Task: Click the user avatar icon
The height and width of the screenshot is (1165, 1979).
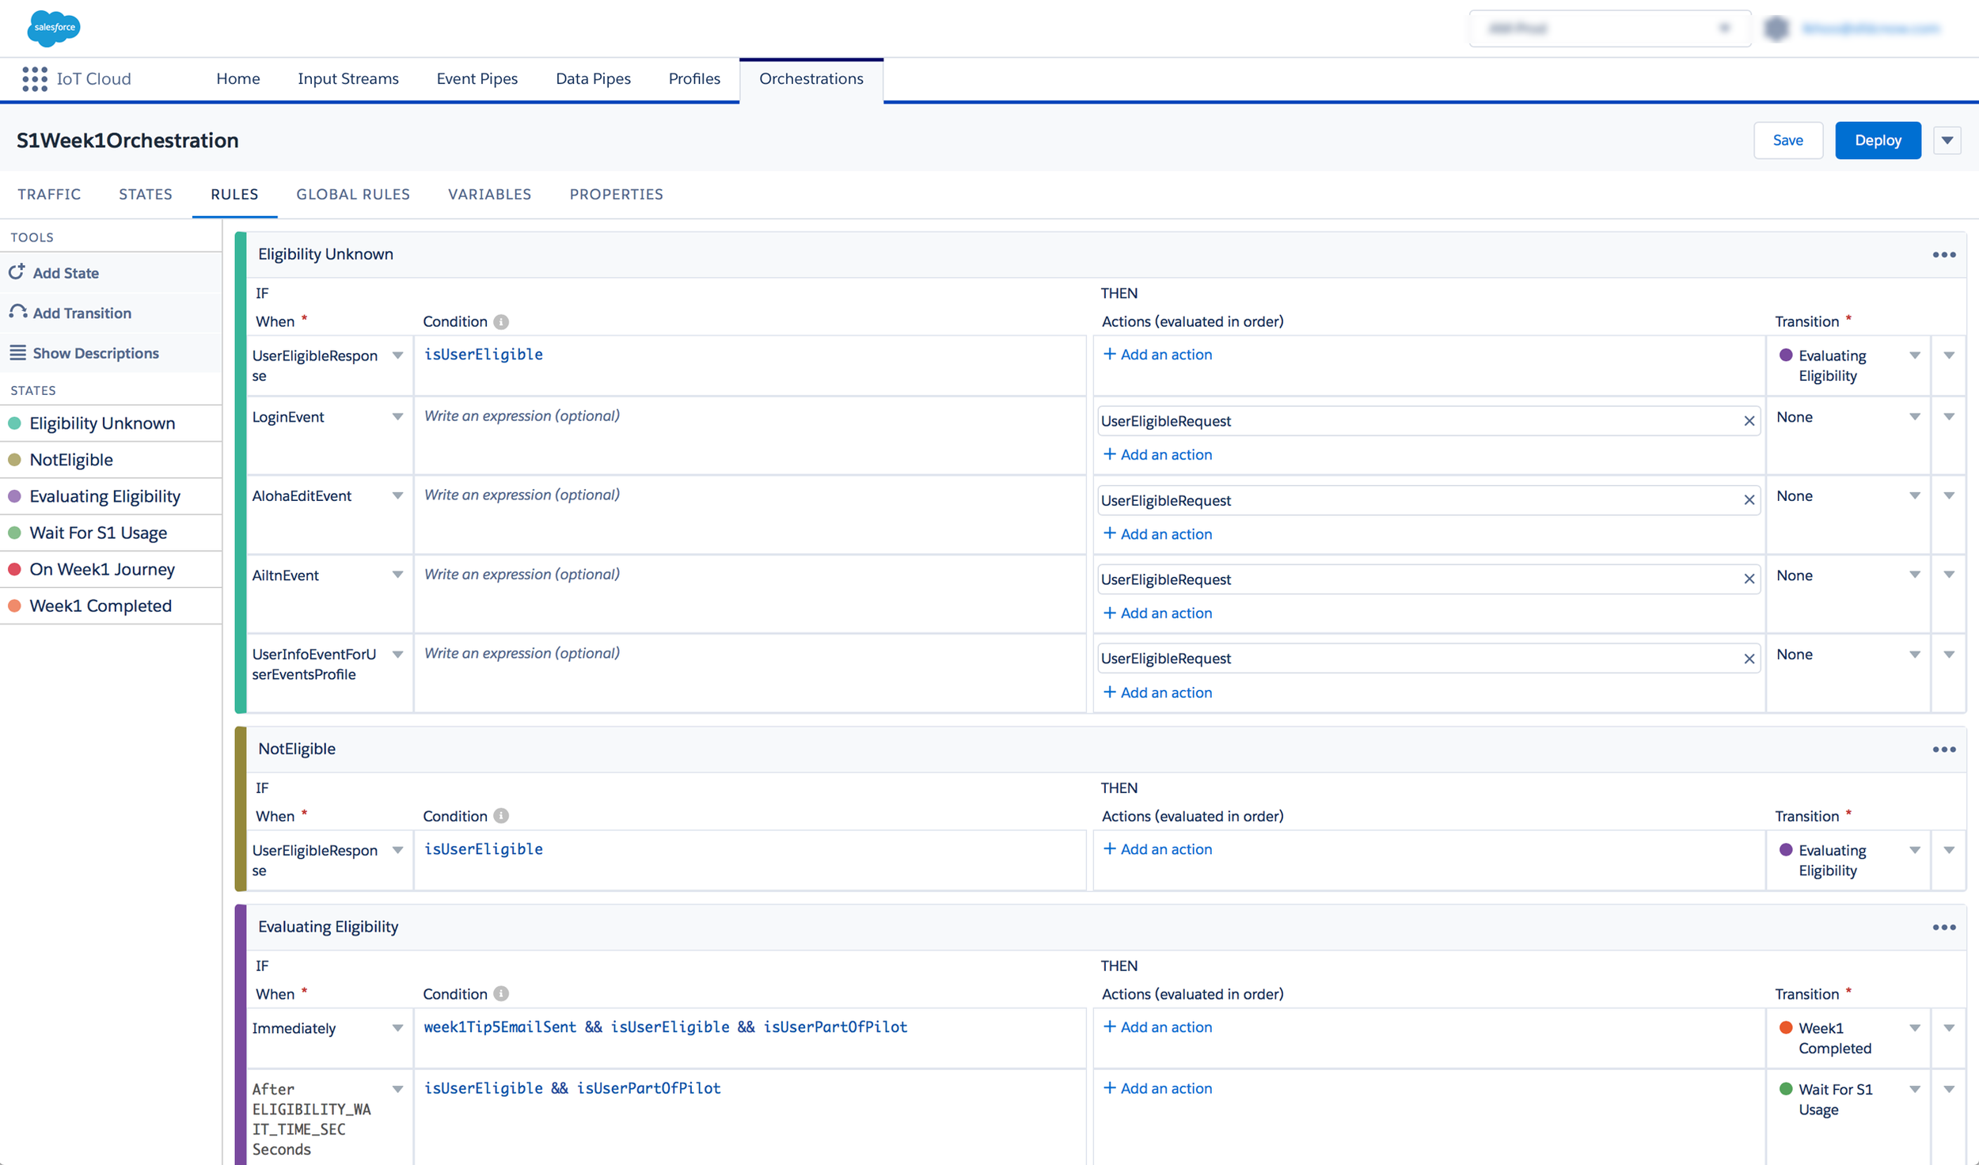Action: click(x=1776, y=28)
